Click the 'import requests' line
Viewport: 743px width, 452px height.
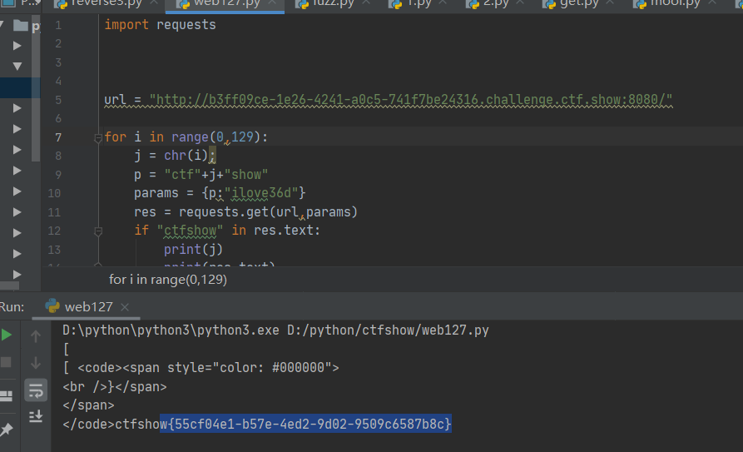click(160, 25)
